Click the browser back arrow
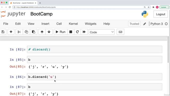 click(x=2, y=7)
